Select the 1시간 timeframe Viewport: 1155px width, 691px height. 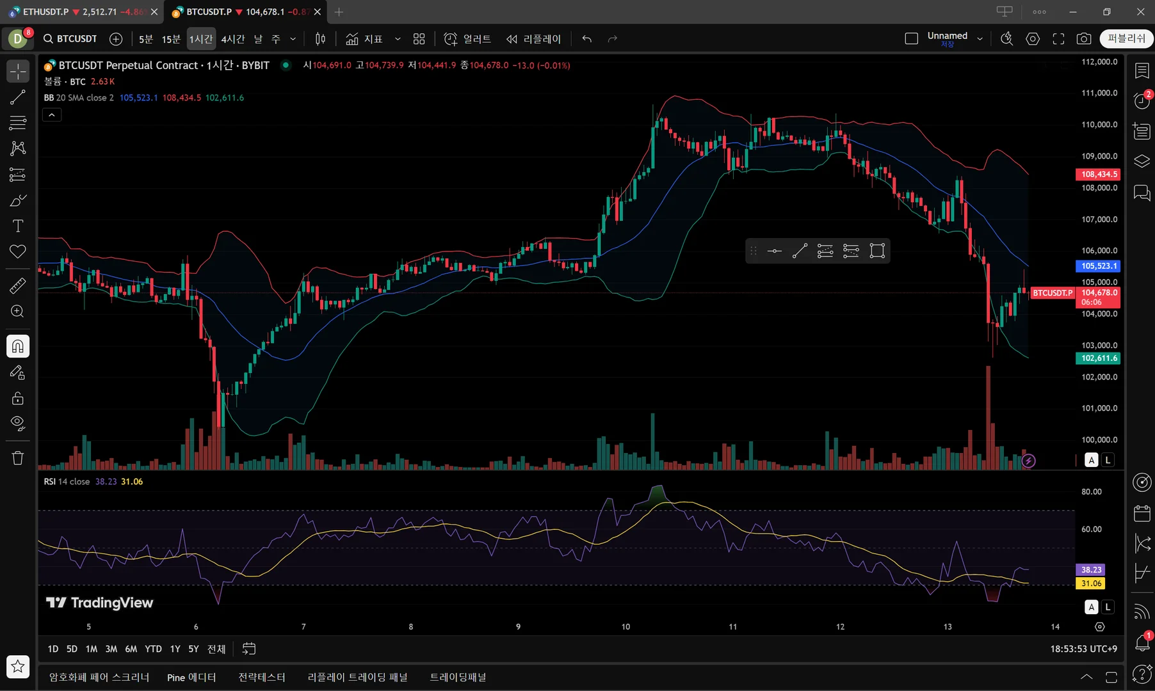point(201,39)
